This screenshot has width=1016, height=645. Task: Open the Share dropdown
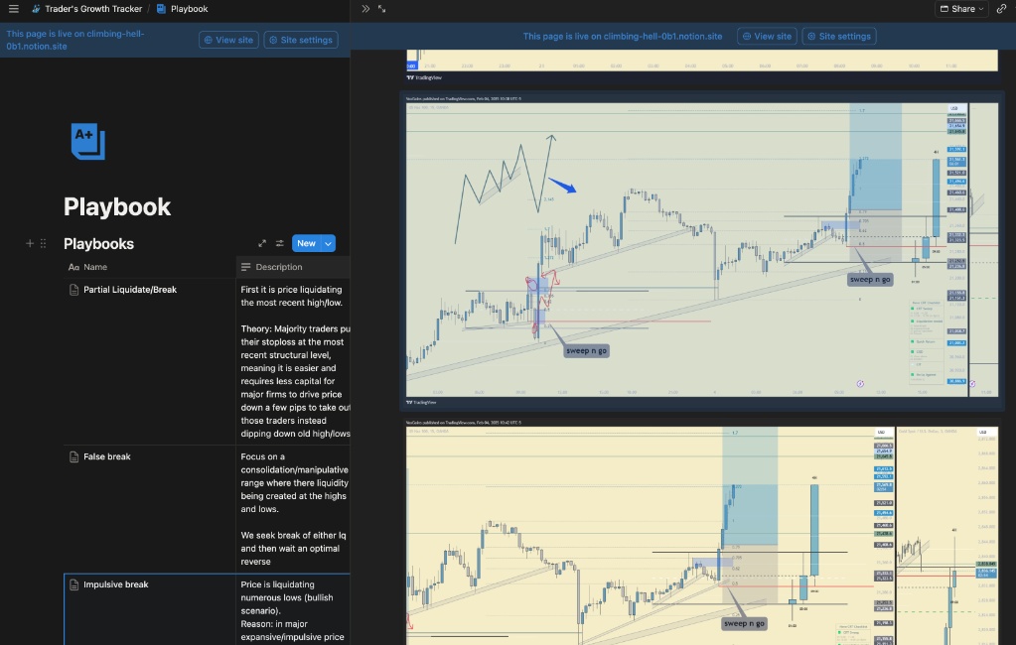[961, 8]
